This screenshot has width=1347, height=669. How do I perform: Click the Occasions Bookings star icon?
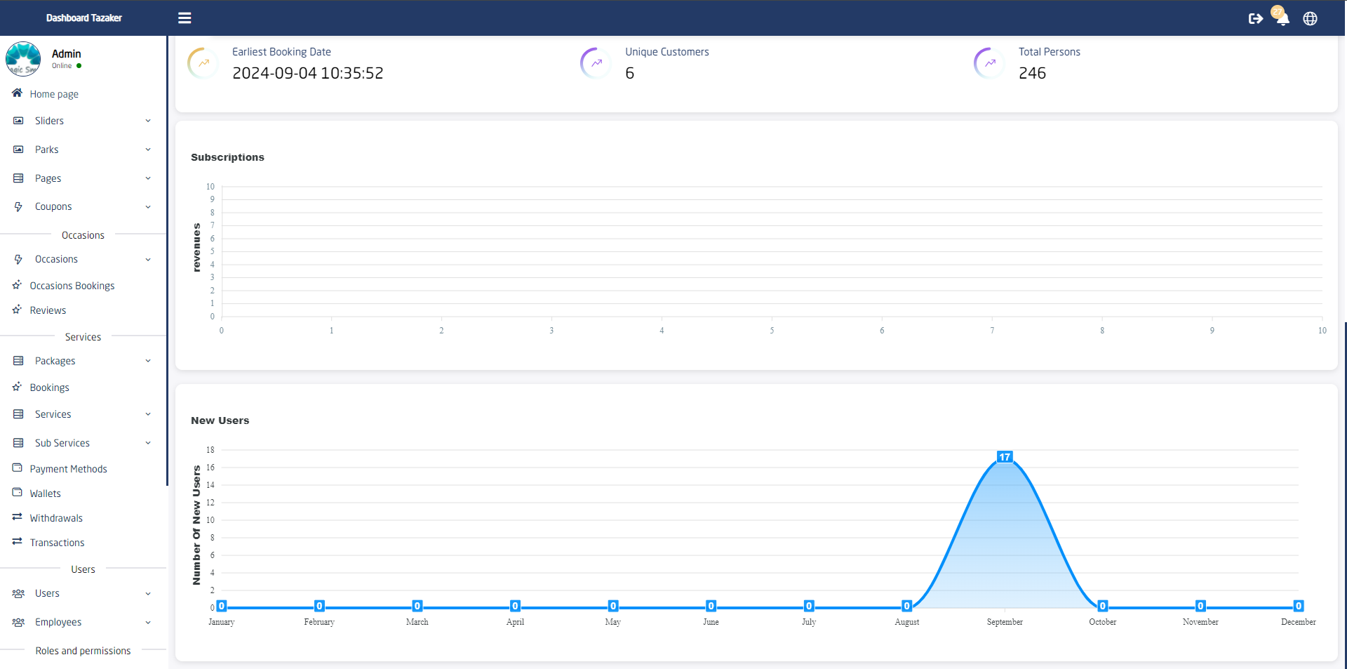pos(17,285)
